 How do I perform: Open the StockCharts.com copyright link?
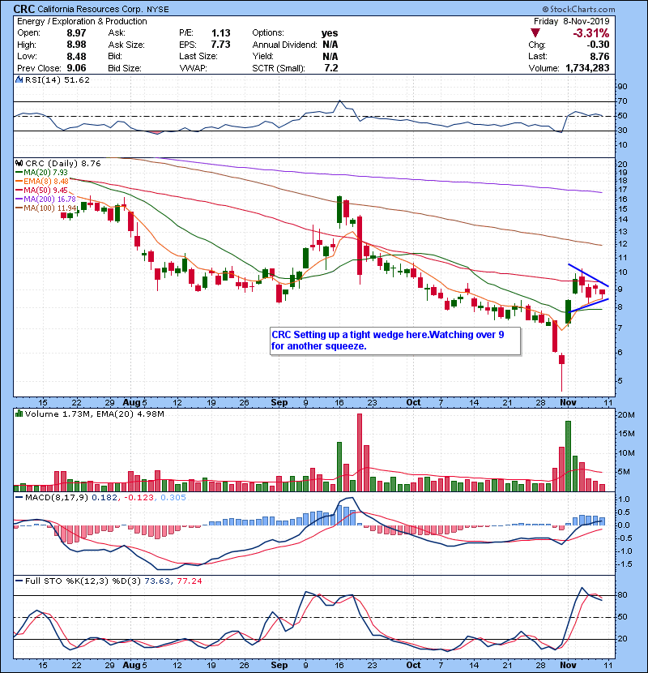578,9
